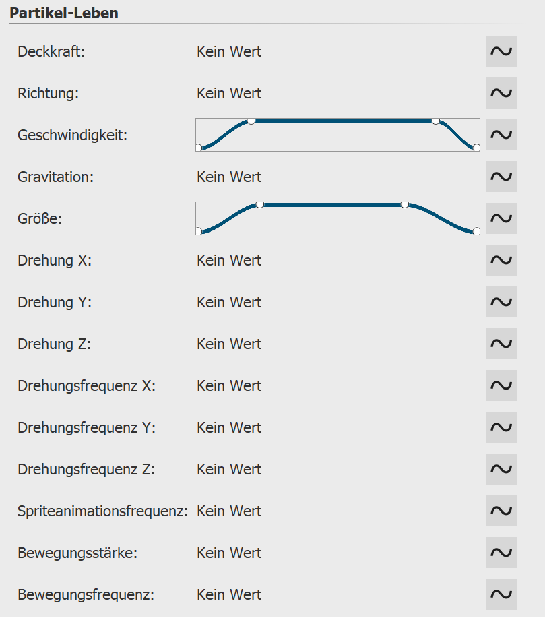Click the Kein Wert label next to Deckkraft
The width and height of the screenshot is (545, 620).
229,51
